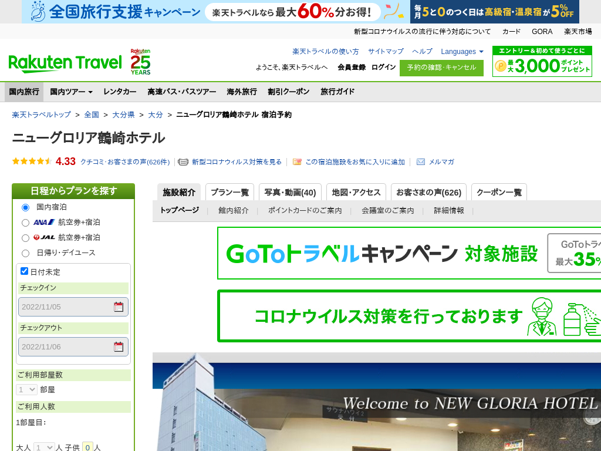Screen dimensions: 601x451
Task: Click the ログイン link
Action: coord(384,68)
